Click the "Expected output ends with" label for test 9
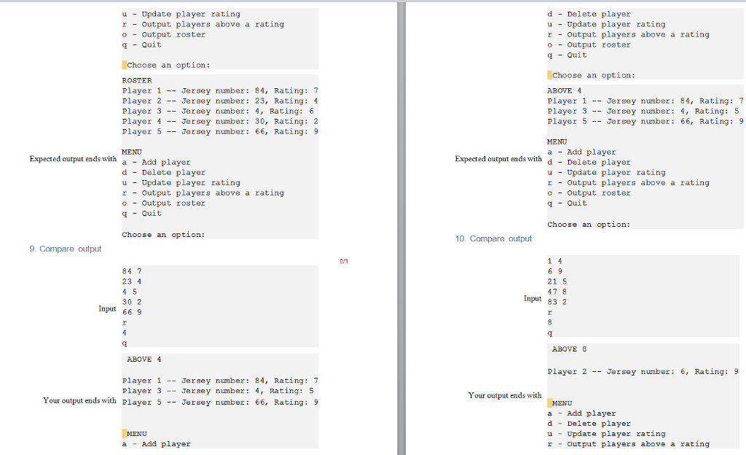This screenshot has width=746, height=455. 73,159
